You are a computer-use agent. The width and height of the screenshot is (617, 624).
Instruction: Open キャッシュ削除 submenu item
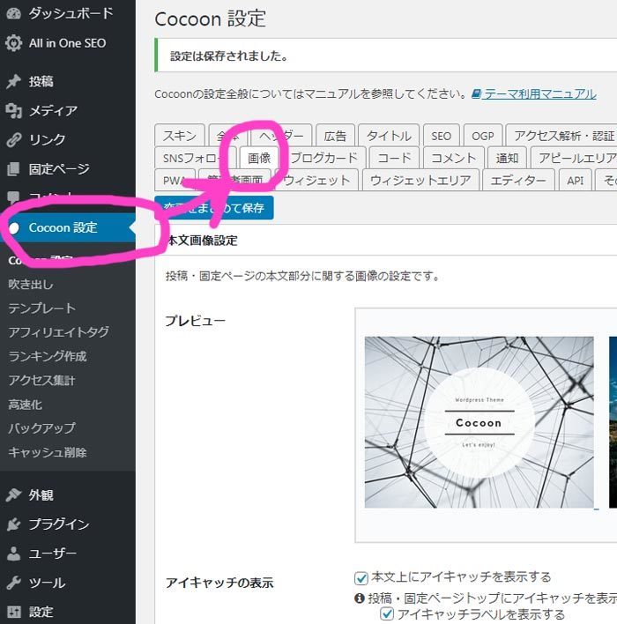[x=48, y=452]
